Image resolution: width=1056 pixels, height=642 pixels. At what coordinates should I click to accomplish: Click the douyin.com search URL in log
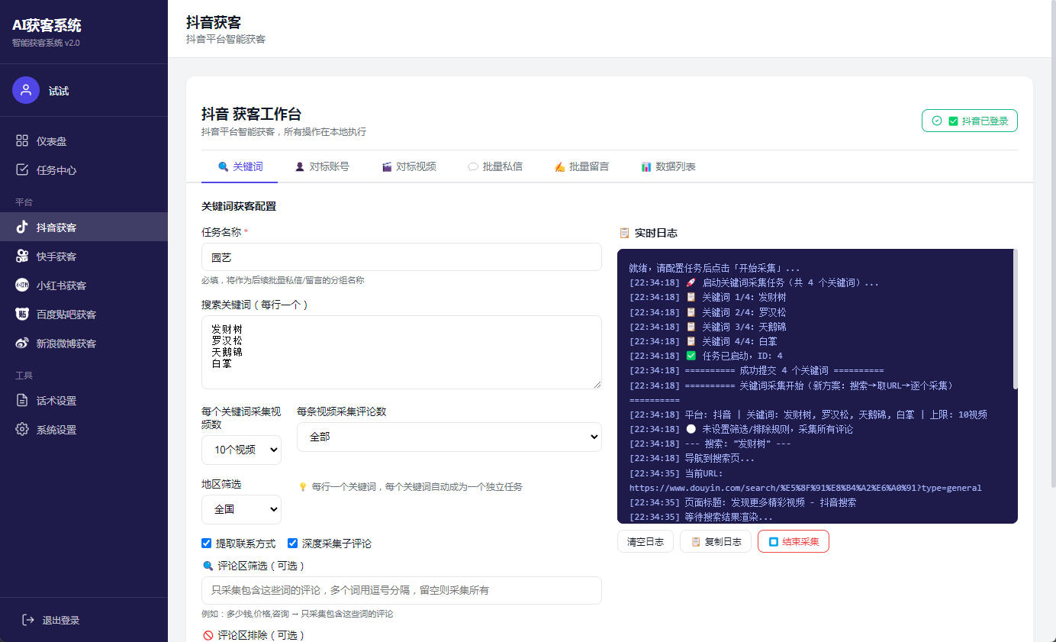[x=806, y=488]
